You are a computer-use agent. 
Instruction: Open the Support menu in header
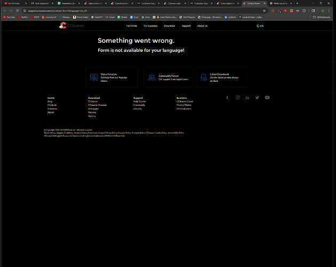click(x=186, y=26)
